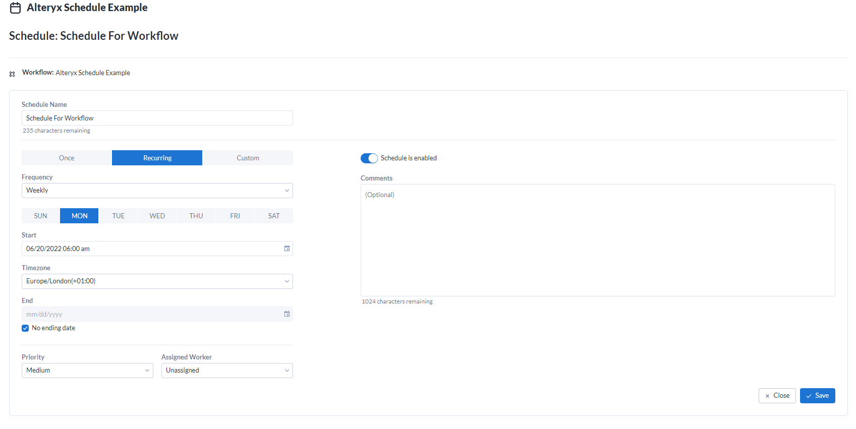Viewport: 856px width, 429px height.
Task: Click the '1024 characters remaining' text
Action: click(x=397, y=301)
